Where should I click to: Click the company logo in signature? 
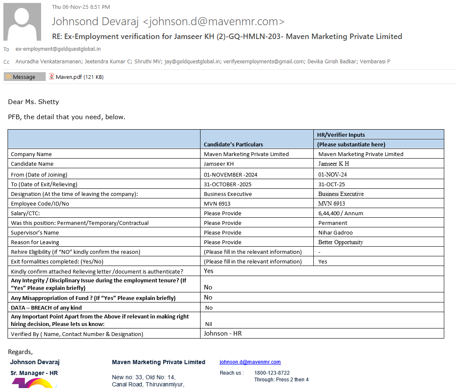point(34,383)
